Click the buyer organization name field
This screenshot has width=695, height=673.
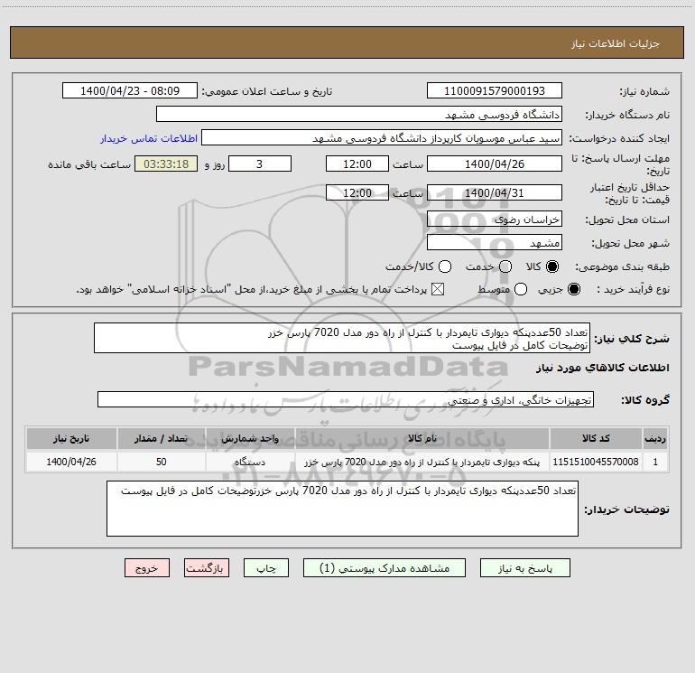[x=359, y=114]
